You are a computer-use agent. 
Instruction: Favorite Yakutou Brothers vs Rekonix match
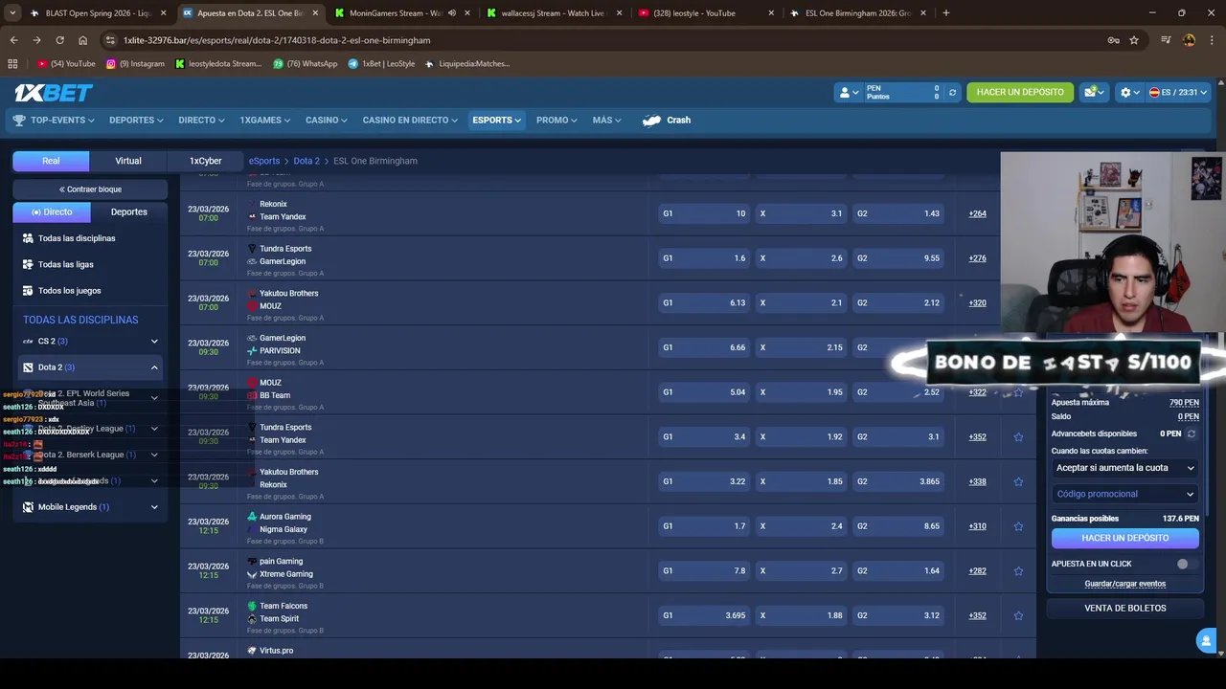[1018, 481]
